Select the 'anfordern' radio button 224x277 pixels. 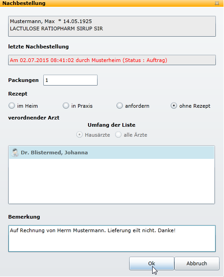coord(120,105)
